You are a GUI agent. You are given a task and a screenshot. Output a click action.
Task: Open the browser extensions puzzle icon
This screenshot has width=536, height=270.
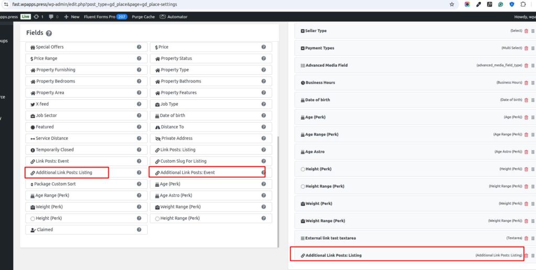click(522, 4)
